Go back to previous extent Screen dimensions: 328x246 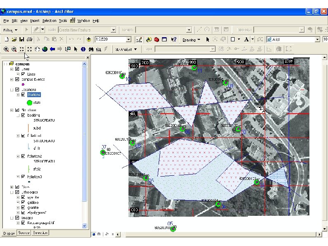point(52,49)
